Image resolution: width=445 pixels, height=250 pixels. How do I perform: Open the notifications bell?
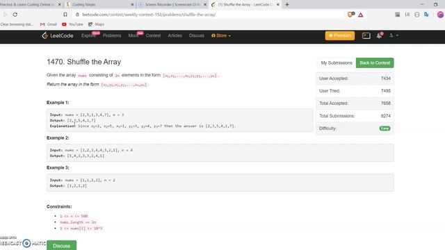pos(379,35)
